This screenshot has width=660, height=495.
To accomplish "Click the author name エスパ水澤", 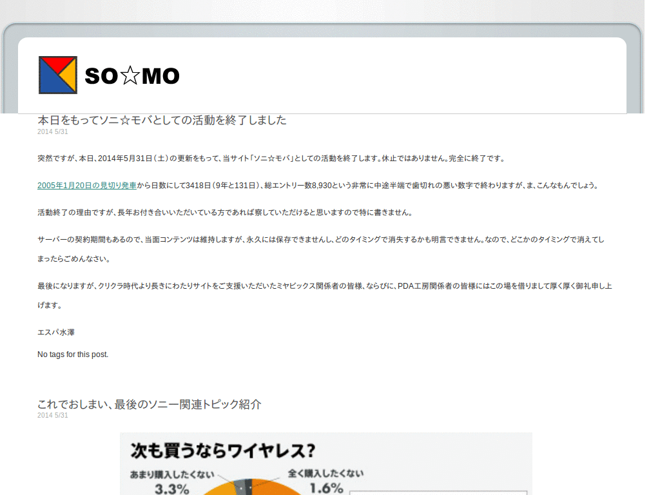I will click(56, 332).
